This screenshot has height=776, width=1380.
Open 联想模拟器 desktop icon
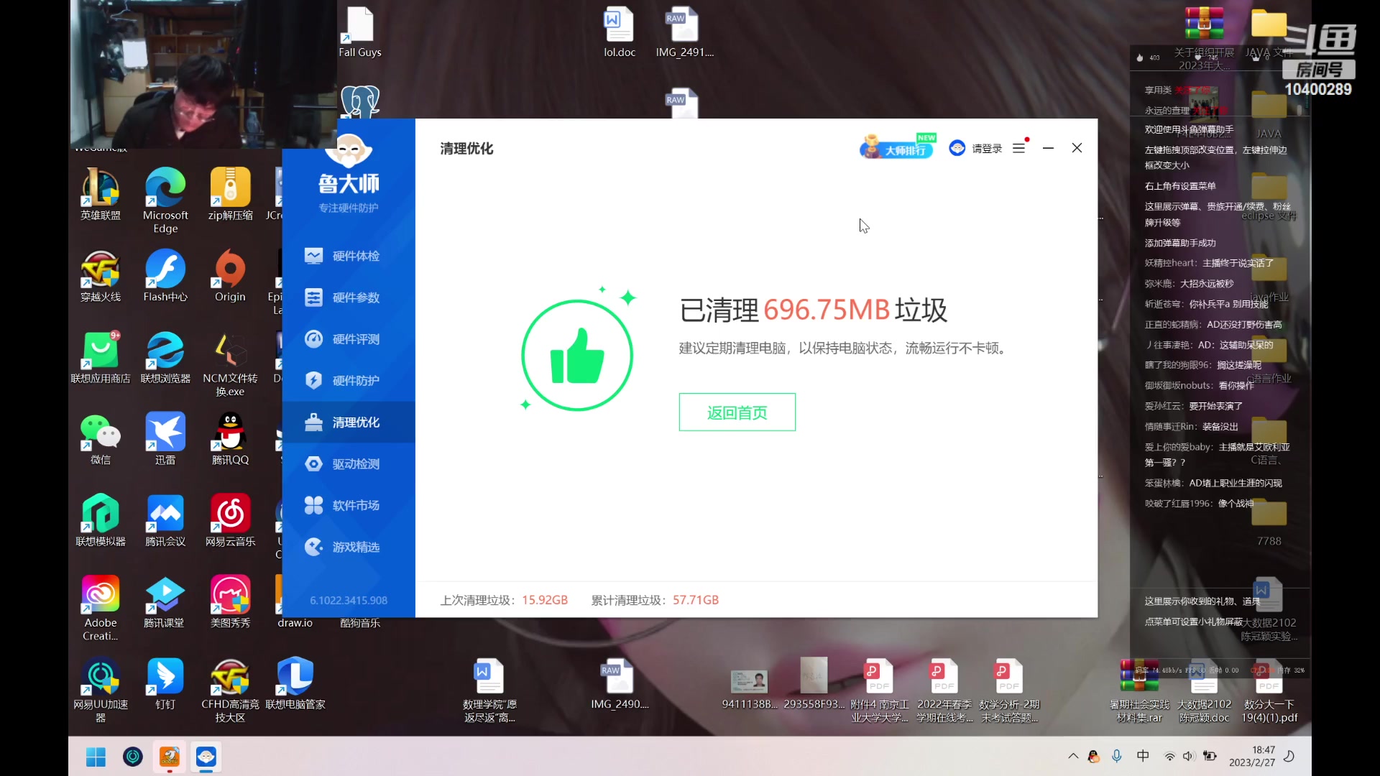pyautogui.click(x=101, y=521)
